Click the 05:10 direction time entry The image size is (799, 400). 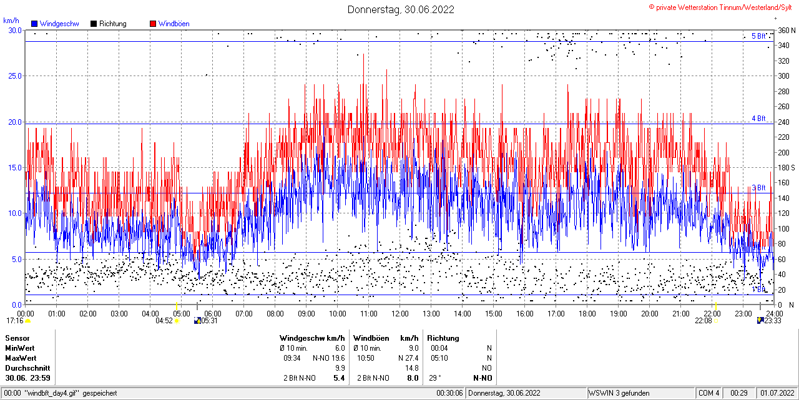439,358
